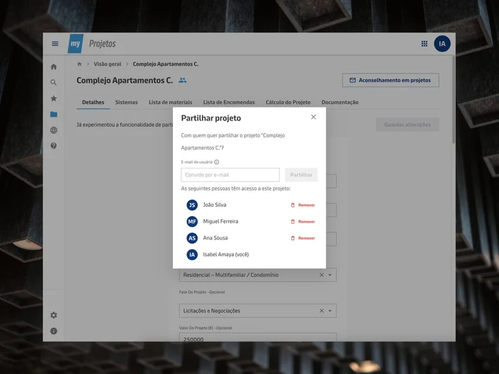Open Settings gear in the sidebar
This screenshot has width=499, height=374.
coord(54,315)
